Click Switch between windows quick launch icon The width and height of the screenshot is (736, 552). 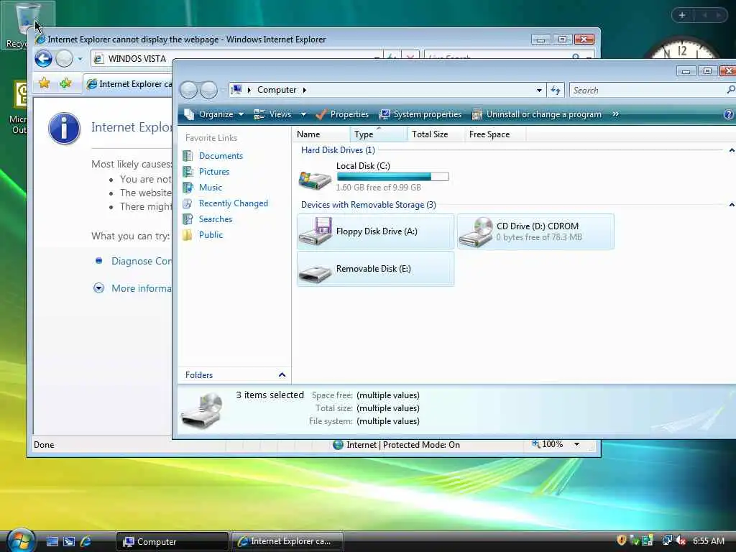click(69, 541)
